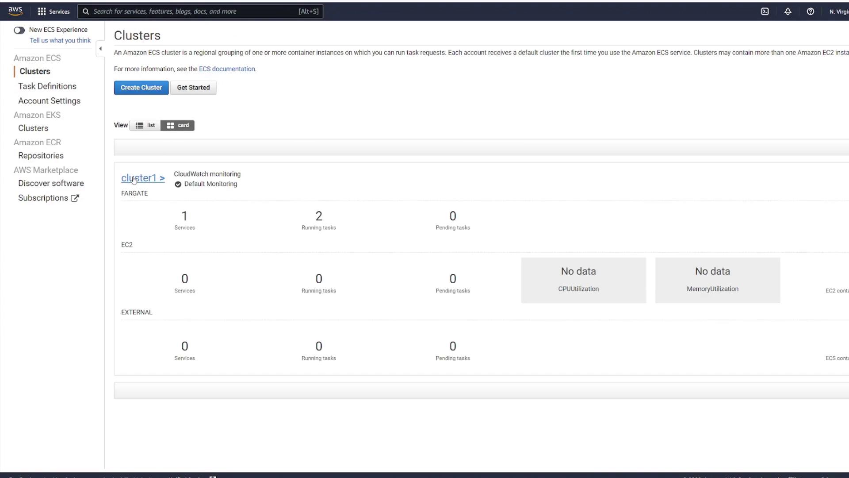Image resolution: width=849 pixels, height=478 pixels.
Task: Click the Get Started button
Action: [x=193, y=88]
